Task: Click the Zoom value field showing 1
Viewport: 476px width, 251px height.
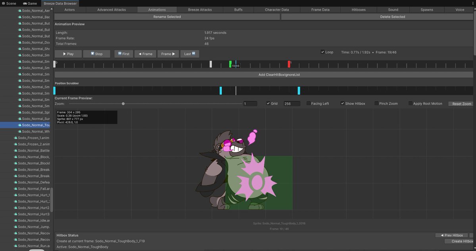Action: [250, 103]
